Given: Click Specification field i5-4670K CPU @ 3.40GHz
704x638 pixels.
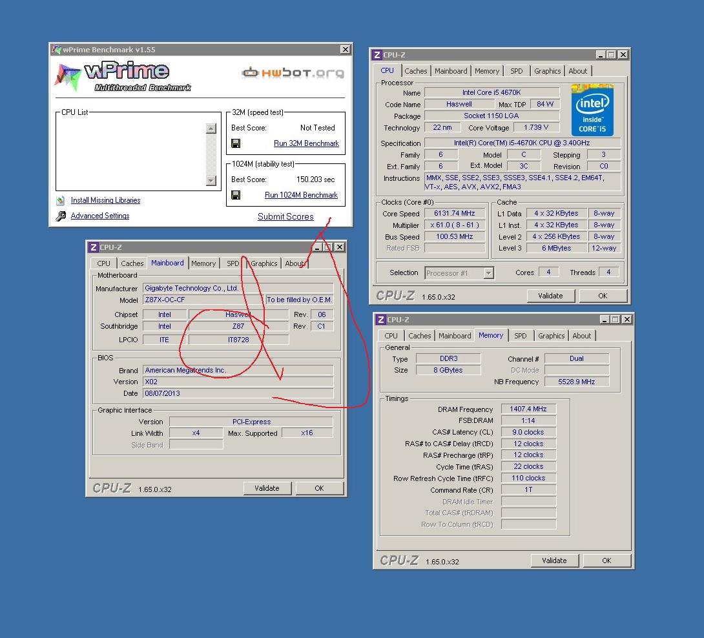Looking at the screenshot, I should coord(522,143).
